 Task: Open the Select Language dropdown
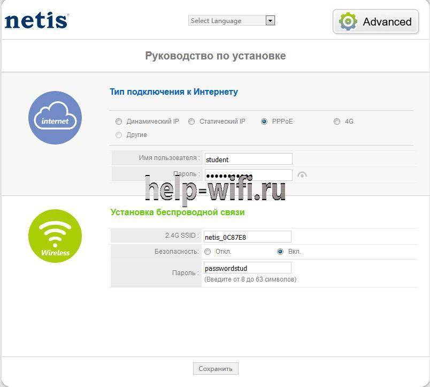[227, 20]
